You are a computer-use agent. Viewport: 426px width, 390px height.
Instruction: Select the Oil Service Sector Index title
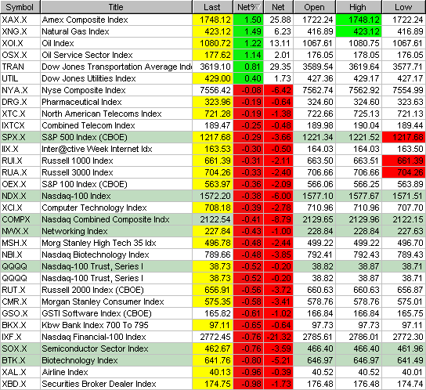(87, 55)
